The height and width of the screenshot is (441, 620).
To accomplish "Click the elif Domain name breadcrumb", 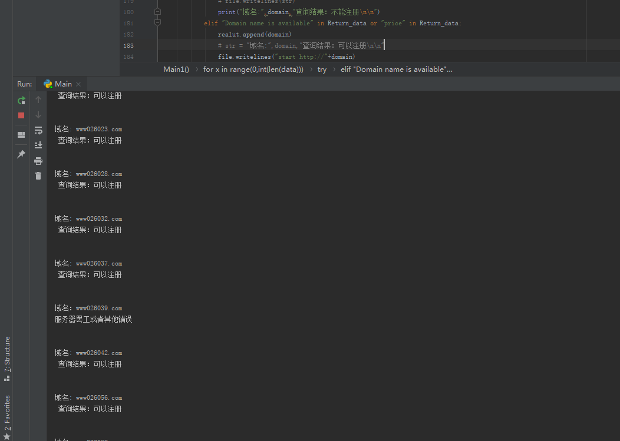I will [x=397, y=69].
